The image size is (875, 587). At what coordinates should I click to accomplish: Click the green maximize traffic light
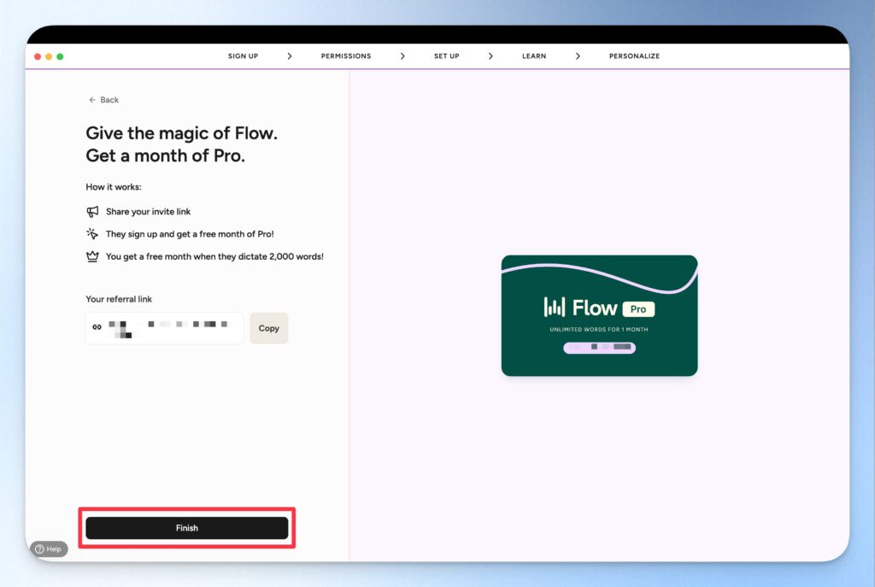[60, 56]
